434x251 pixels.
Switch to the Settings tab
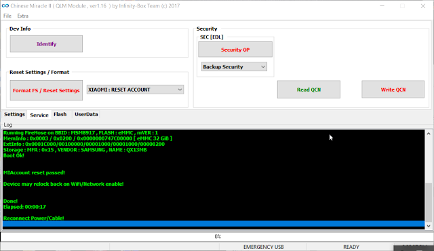click(x=14, y=114)
